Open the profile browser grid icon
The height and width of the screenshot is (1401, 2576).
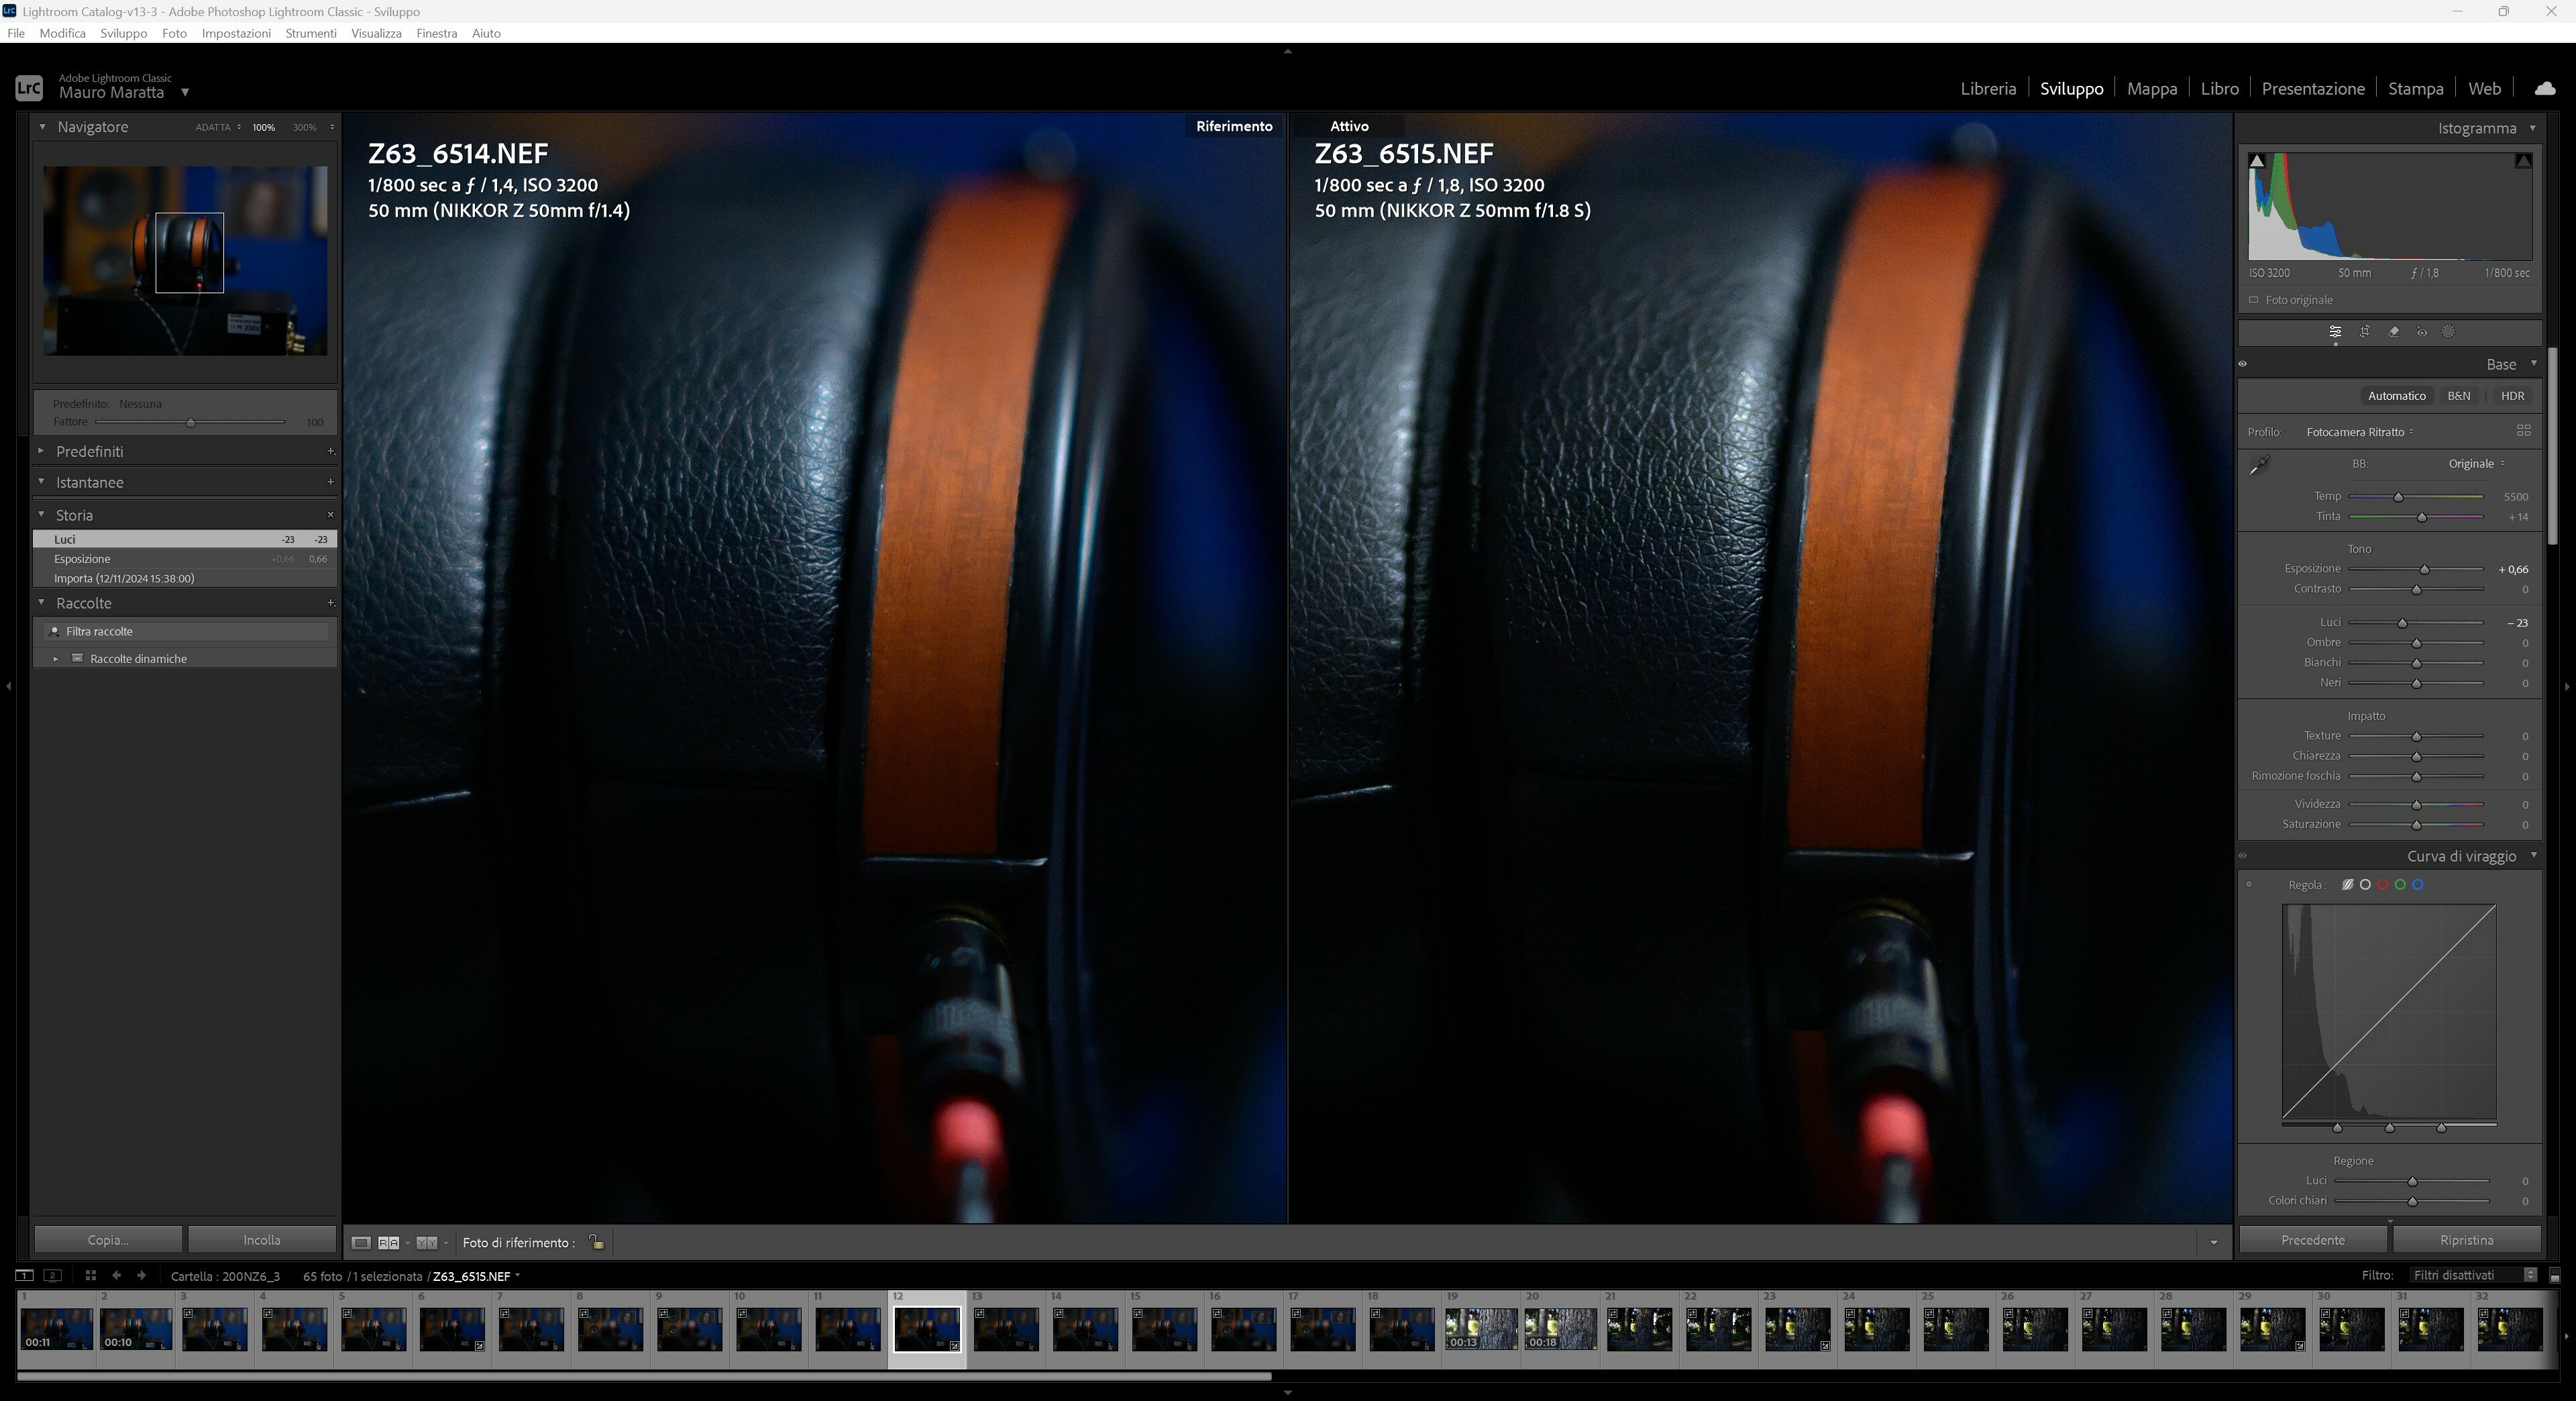tap(2523, 431)
